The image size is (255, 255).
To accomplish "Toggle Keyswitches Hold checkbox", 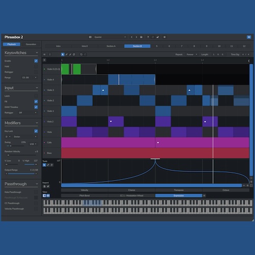I will coord(36,66).
